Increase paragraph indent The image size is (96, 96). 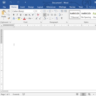pyautogui.click(x=66, y=11)
